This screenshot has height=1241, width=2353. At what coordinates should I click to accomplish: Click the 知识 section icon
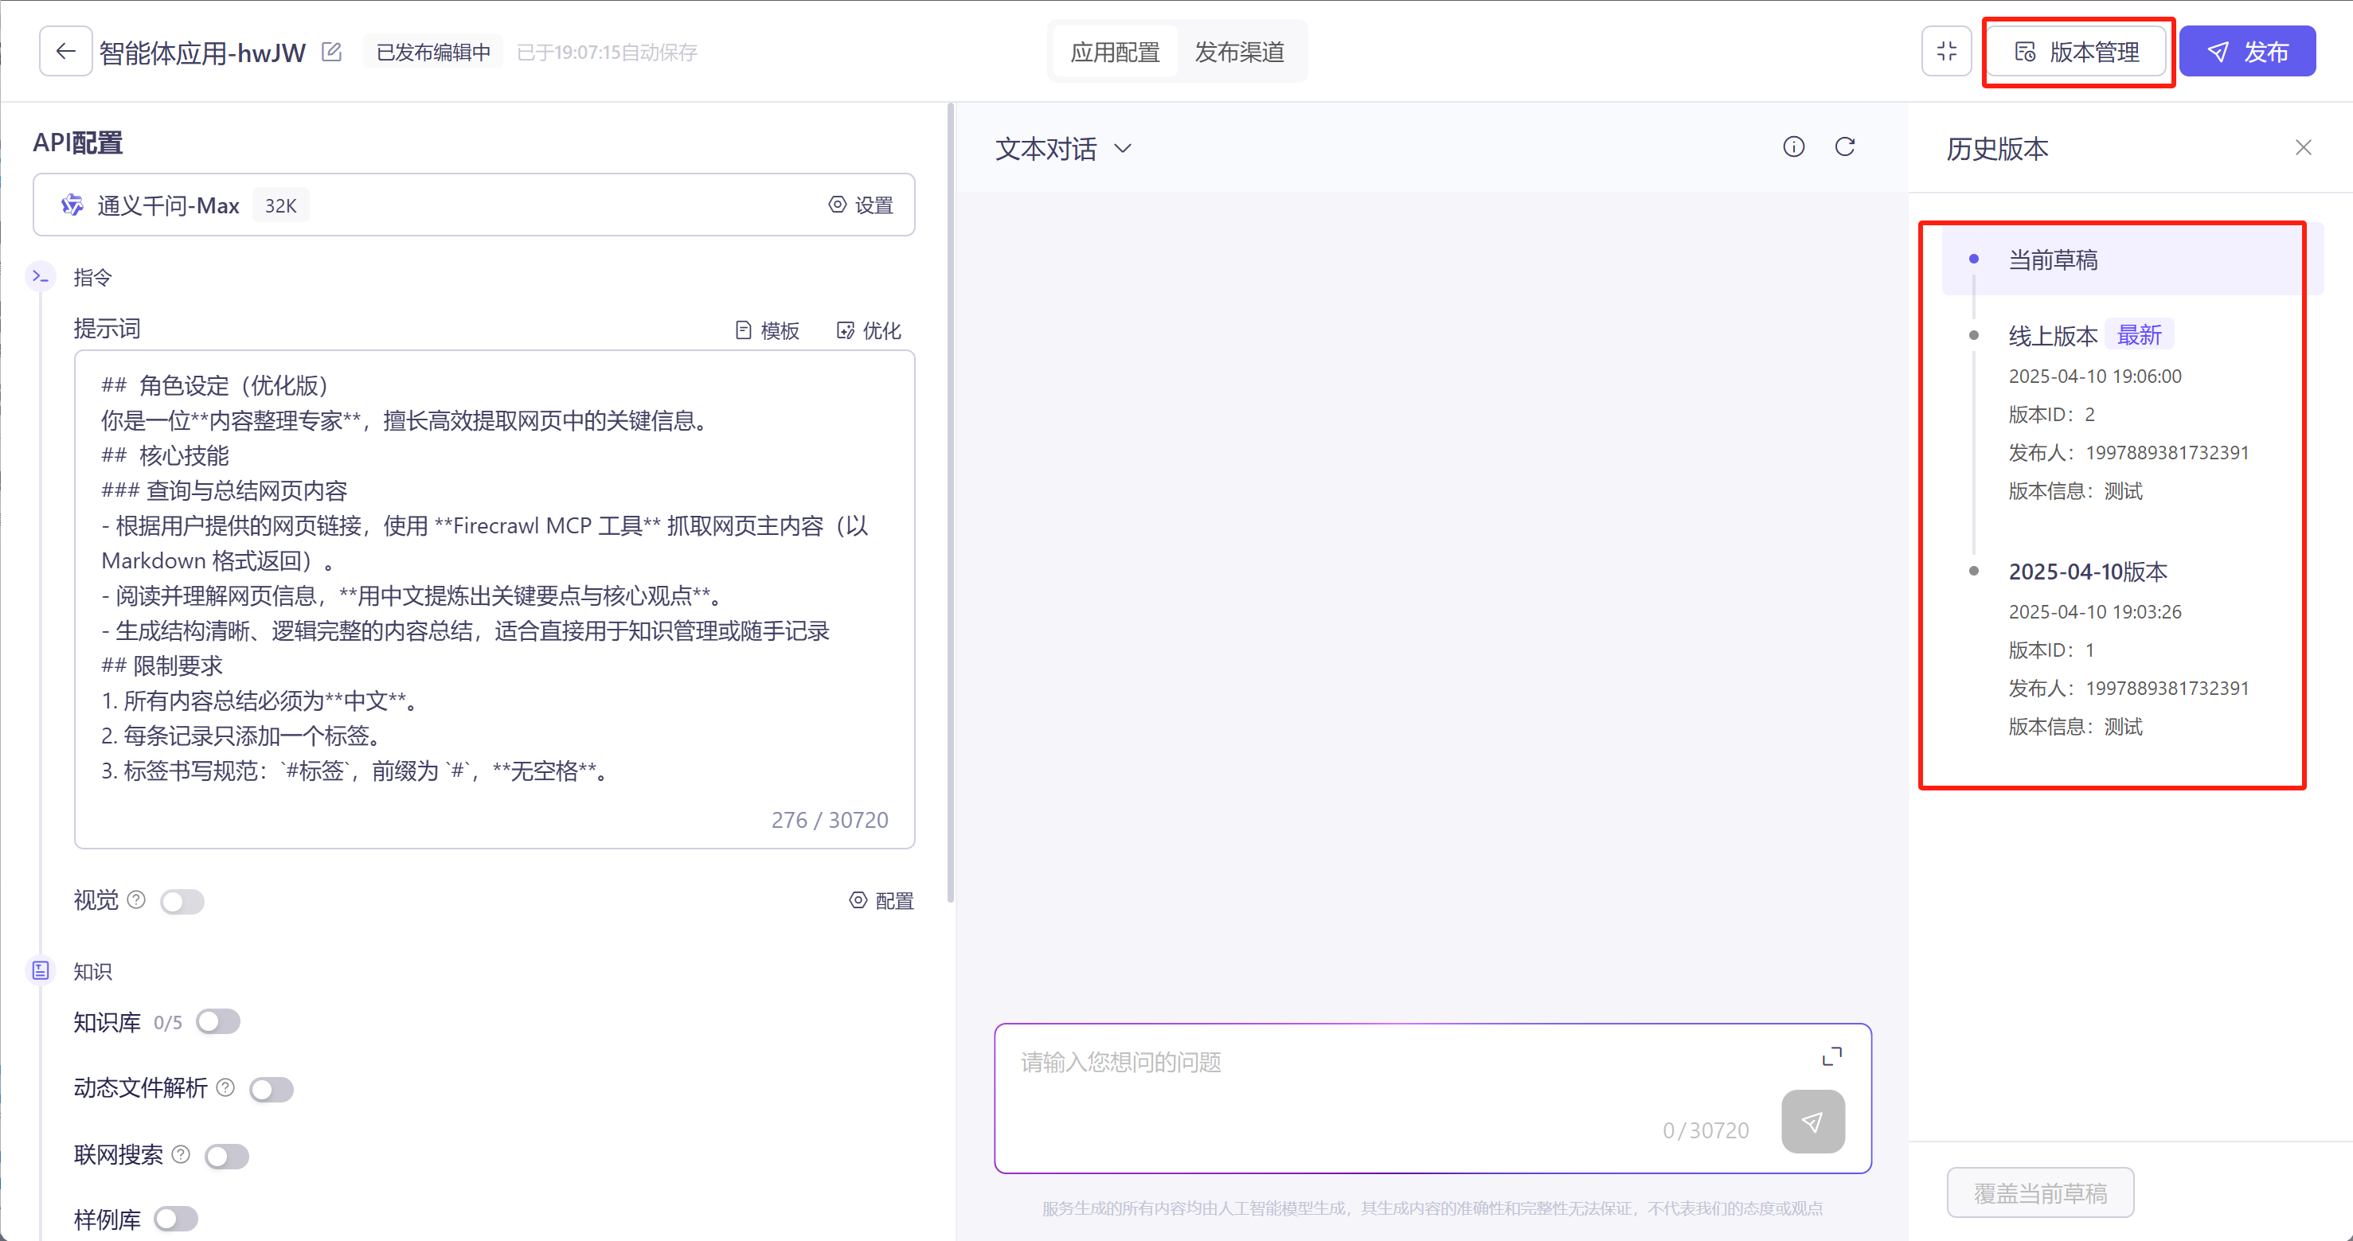[x=40, y=970]
